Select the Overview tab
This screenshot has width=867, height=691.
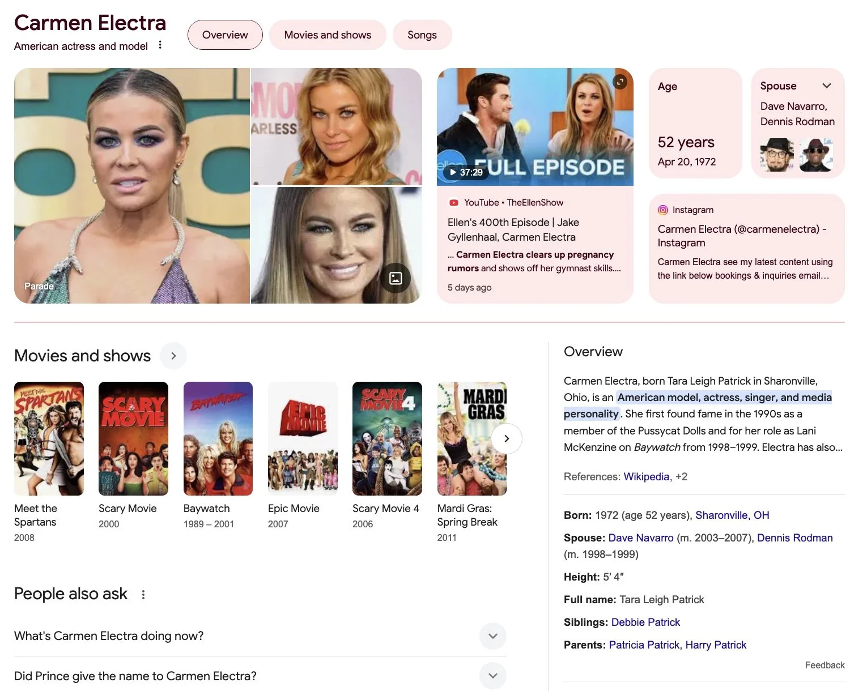click(225, 35)
